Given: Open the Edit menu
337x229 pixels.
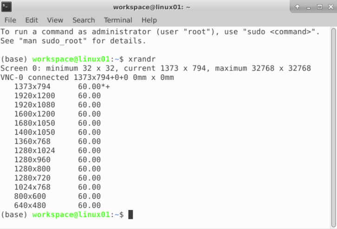Looking at the screenshot, I should [x=32, y=20].
